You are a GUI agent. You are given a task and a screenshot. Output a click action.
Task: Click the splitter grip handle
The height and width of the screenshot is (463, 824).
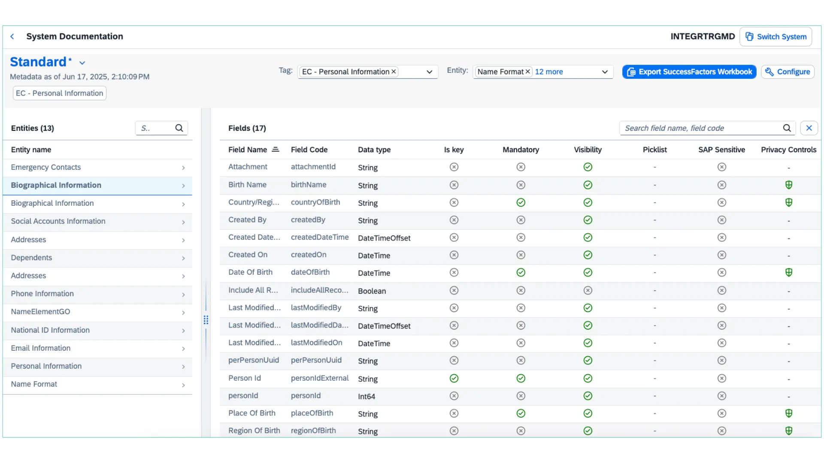pyautogui.click(x=206, y=320)
